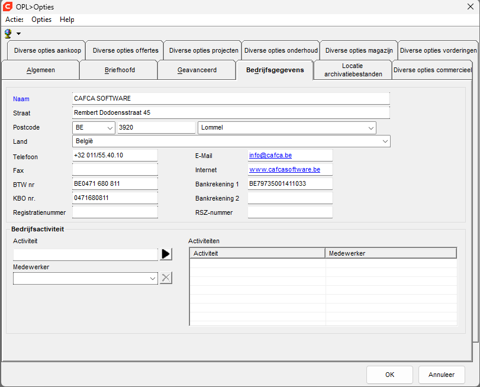Open the Help menu

pyautogui.click(x=67, y=20)
